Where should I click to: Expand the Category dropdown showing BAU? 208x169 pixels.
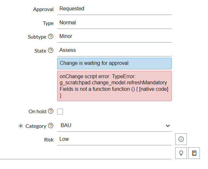pos(114,126)
